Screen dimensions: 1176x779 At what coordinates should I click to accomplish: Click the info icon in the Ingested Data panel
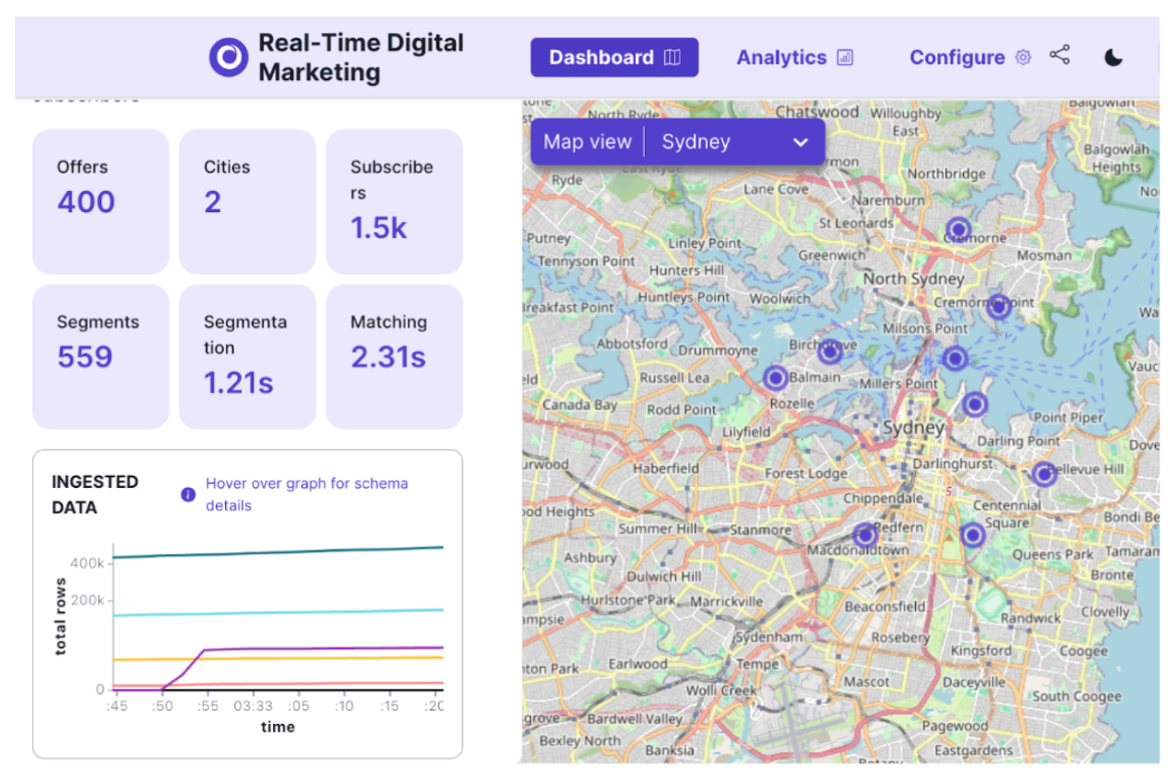click(187, 495)
